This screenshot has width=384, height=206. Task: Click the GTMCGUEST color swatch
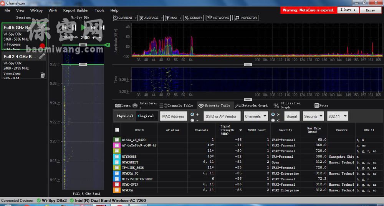tap(117, 162)
